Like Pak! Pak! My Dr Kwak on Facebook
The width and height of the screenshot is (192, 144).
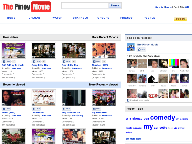[6, 61]
